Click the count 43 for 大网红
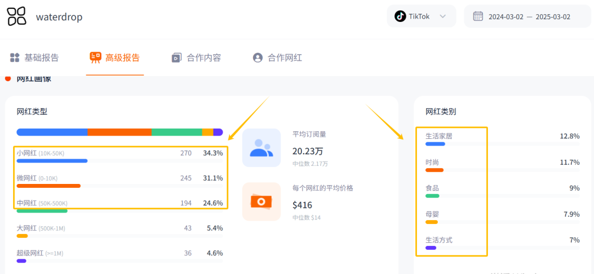This screenshot has width=594, height=274. coord(188,228)
